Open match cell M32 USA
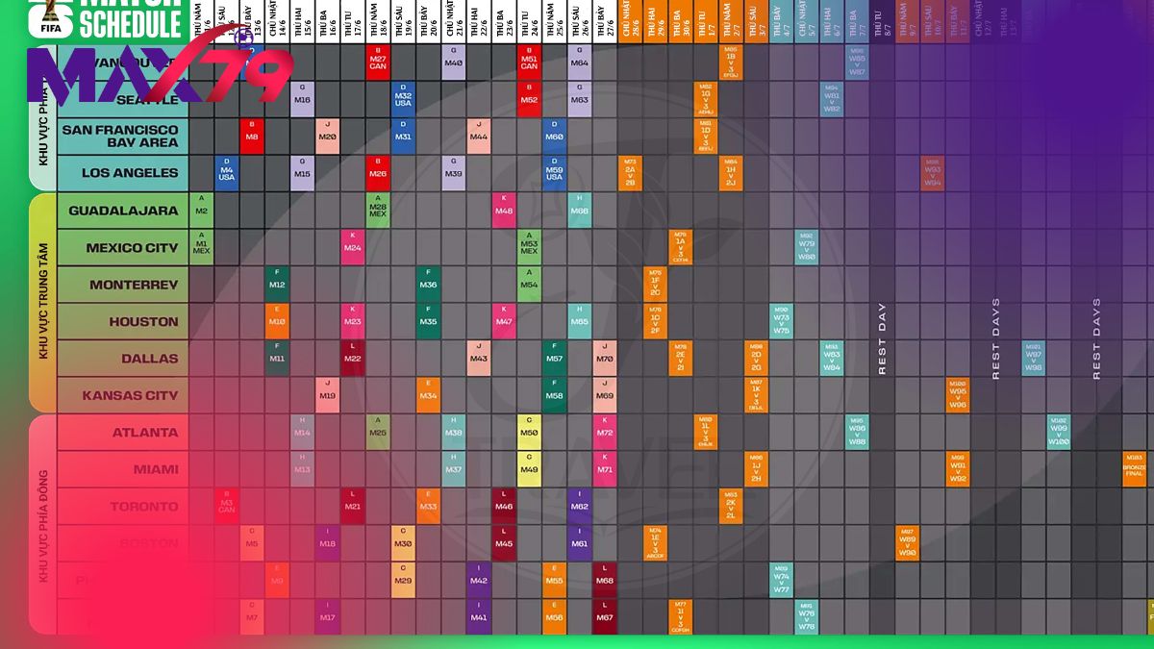The width and height of the screenshot is (1154, 649). coord(403,99)
